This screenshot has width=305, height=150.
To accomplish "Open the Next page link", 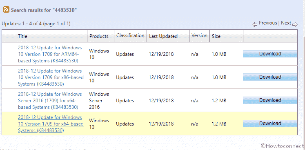I will tap(286, 23).
